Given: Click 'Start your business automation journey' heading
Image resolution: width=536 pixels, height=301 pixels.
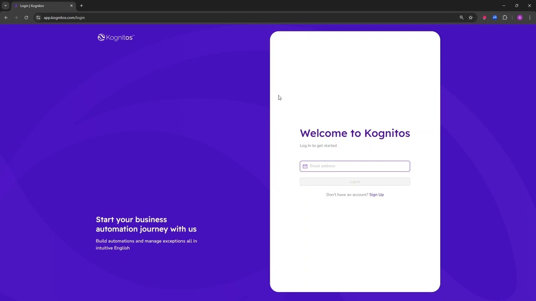Looking at the screenshot, I should coord(146,224).
